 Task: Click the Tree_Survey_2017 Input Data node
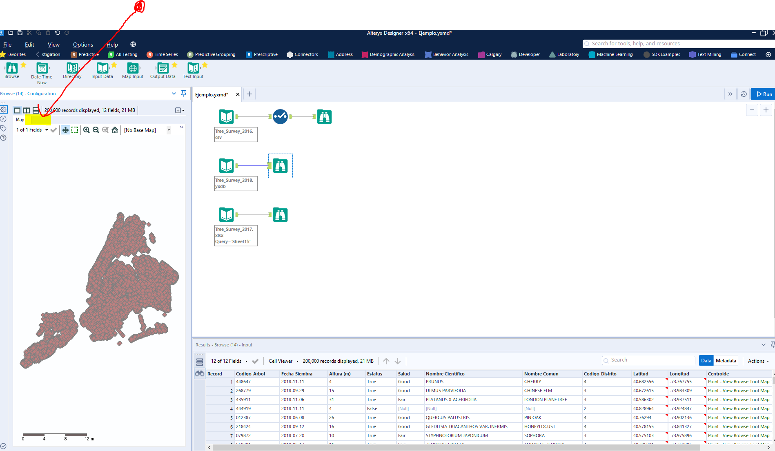(x=226, y=214)
